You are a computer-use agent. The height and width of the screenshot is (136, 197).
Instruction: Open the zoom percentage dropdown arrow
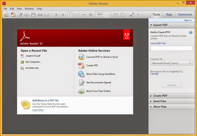point(106,15)
